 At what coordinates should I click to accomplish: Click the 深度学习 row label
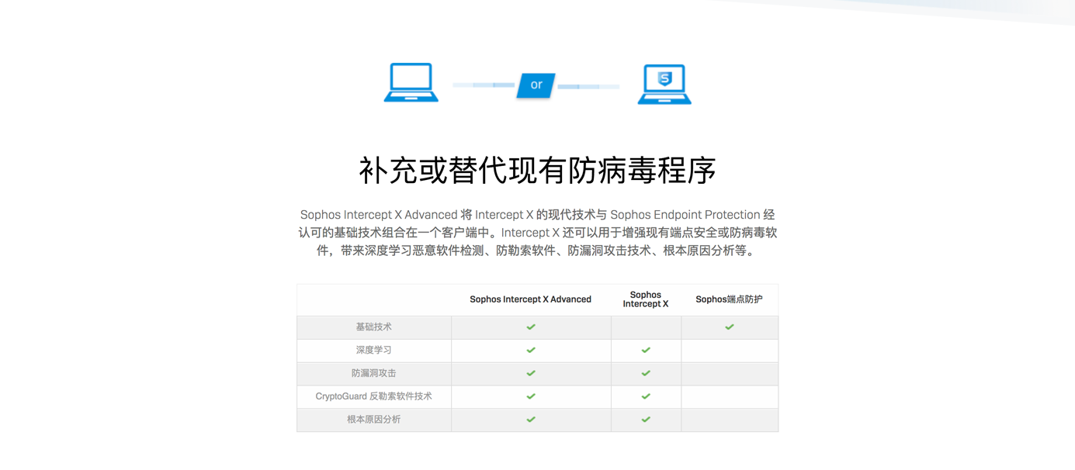374,351
